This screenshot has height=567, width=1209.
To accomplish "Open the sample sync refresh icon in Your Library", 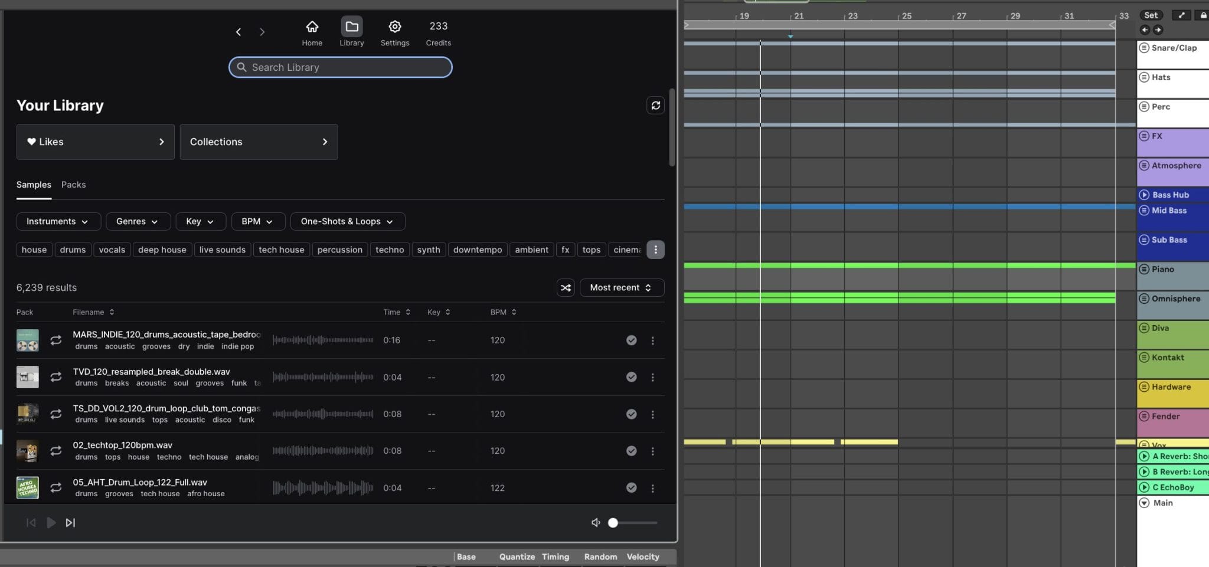I will (x=655, y=105).
